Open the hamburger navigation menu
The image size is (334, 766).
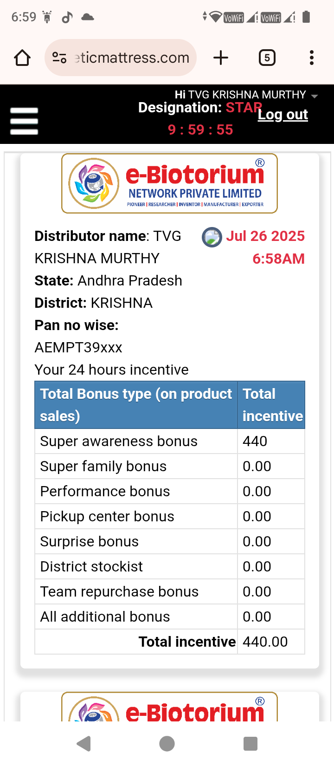point(24,121)
